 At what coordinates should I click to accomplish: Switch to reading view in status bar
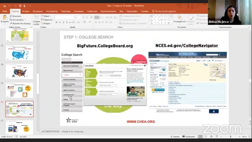211,136
